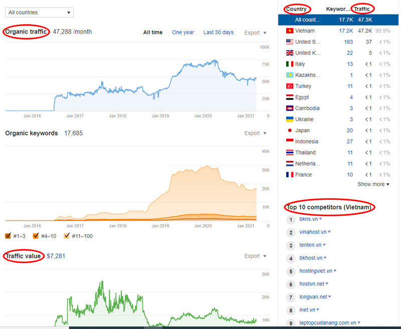401x329 pixels.
Task: Uncheck the #4–10 keyword position checkbox
Action: pyautogui.click(x=36, y=236)
